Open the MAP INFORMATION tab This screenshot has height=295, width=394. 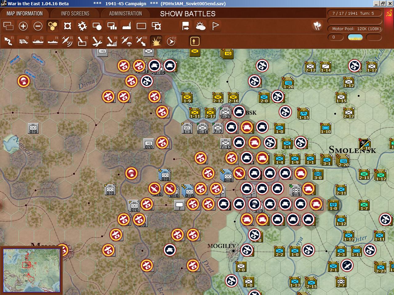click(x=25, y=14)
